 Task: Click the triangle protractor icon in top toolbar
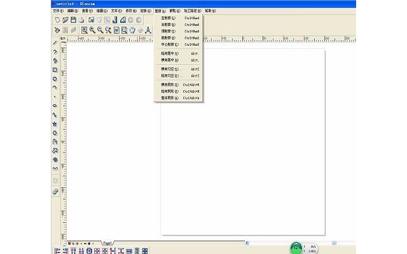point(123,20)
